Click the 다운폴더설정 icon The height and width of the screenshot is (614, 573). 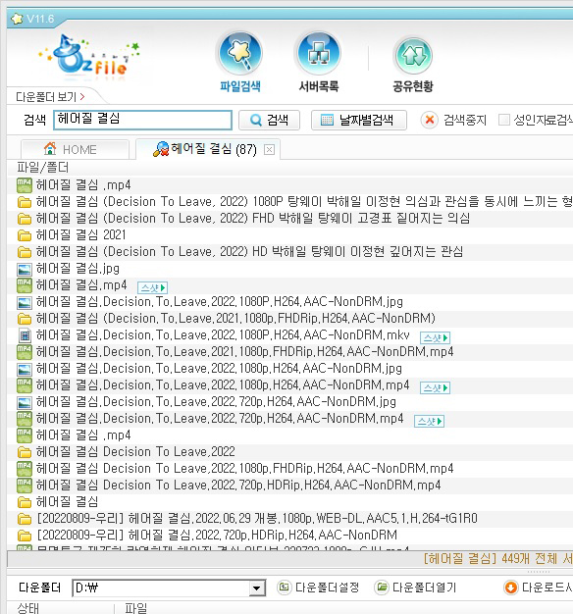[x=284, y=587]
